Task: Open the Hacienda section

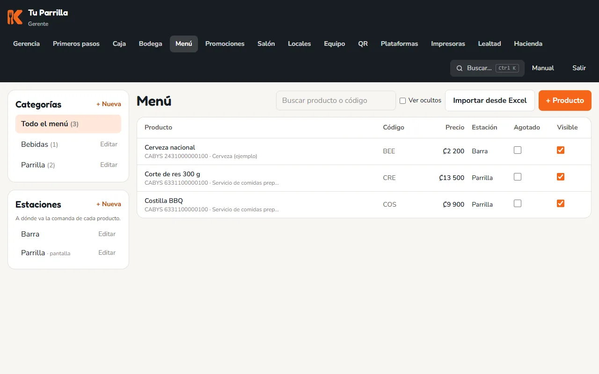Action: (x=528, y=44)
